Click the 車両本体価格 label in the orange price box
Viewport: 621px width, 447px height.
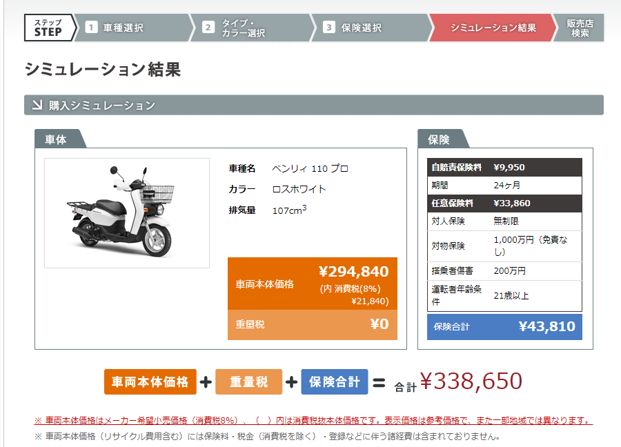tap(264, 284)
